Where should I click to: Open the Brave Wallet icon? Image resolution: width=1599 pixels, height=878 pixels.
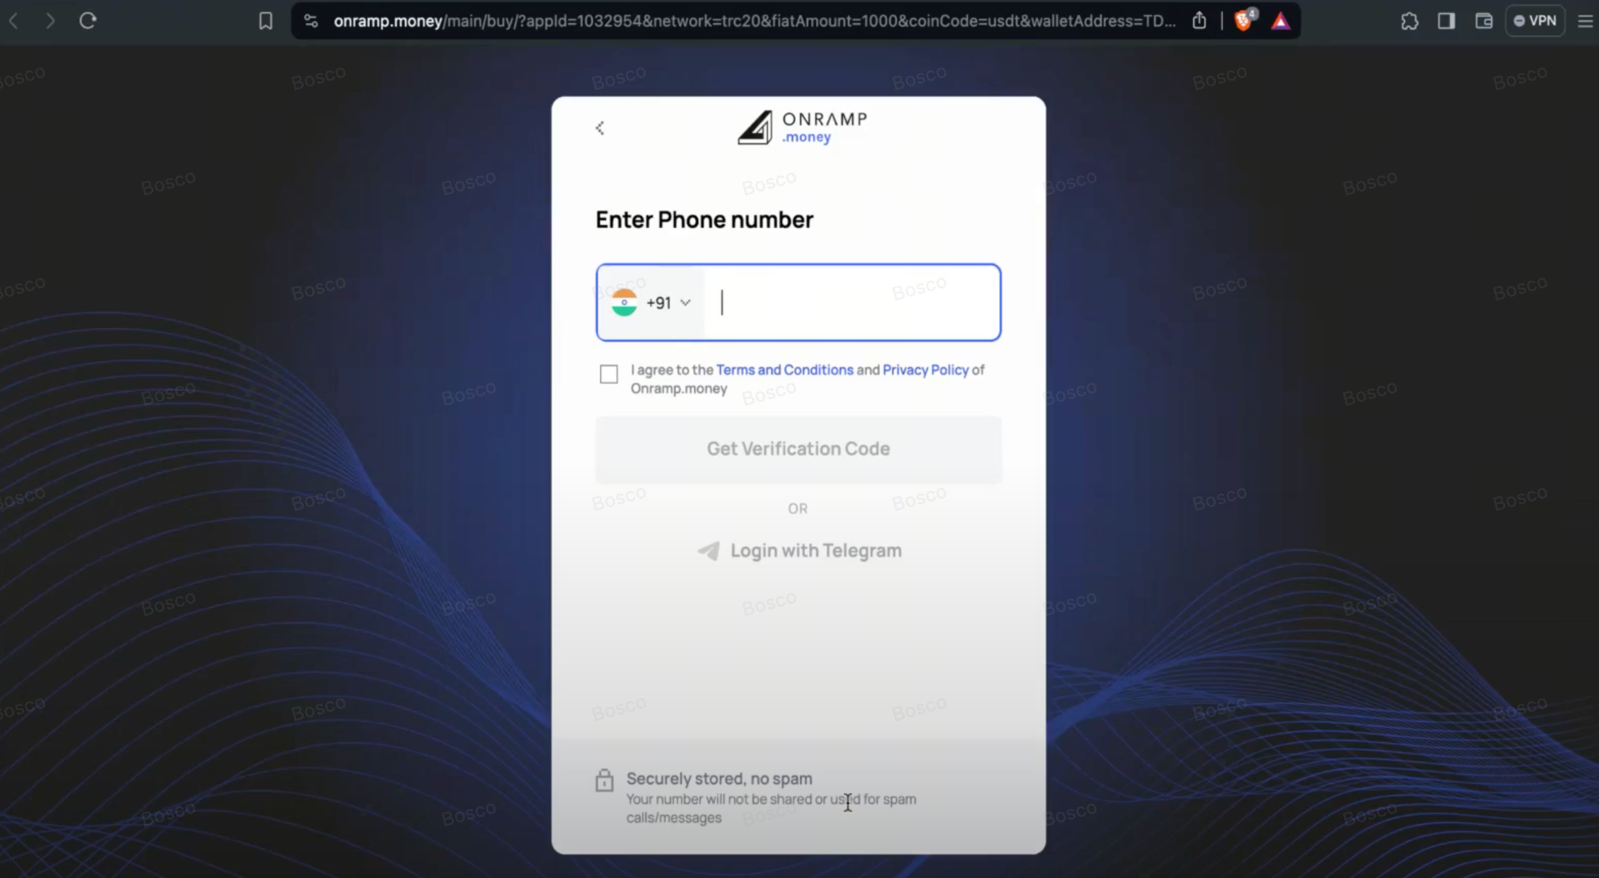(1484, 21)
